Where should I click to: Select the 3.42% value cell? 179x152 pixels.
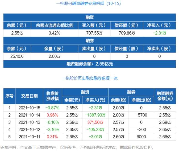[x=55, y=33]
